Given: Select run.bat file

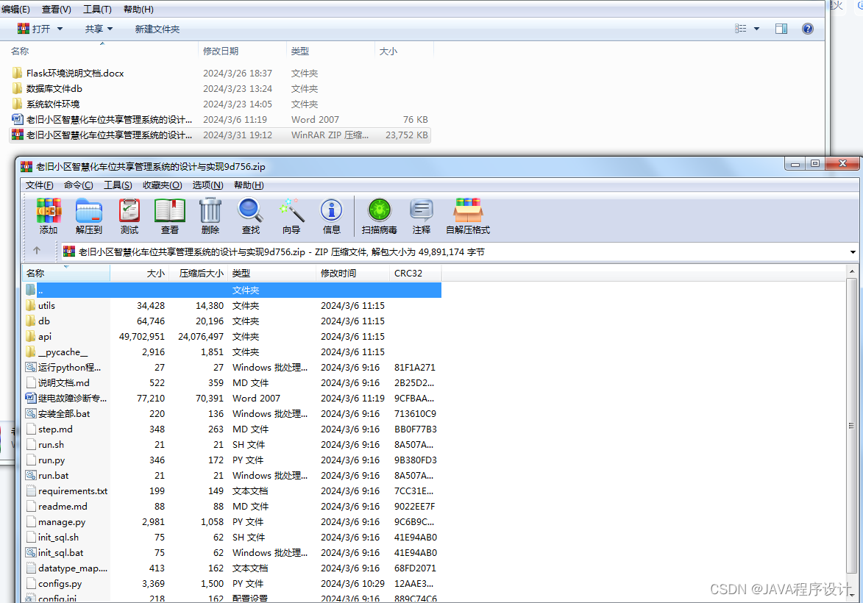Looking at the screenshot, I should (x=232, y=475).
